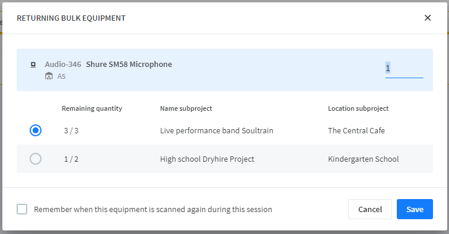The height and width of the screenshot is (234, 449).
Task: Click the Shure SM58 Microphone equipment name
Action: pyautogui.click(x=129, y=65)
